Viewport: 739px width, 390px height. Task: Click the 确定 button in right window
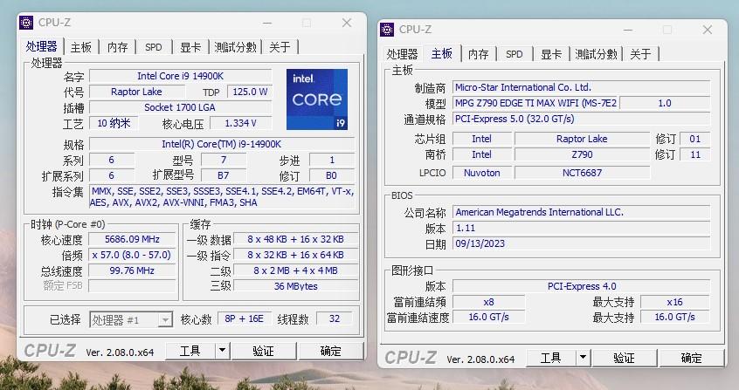tap(692, 358)
